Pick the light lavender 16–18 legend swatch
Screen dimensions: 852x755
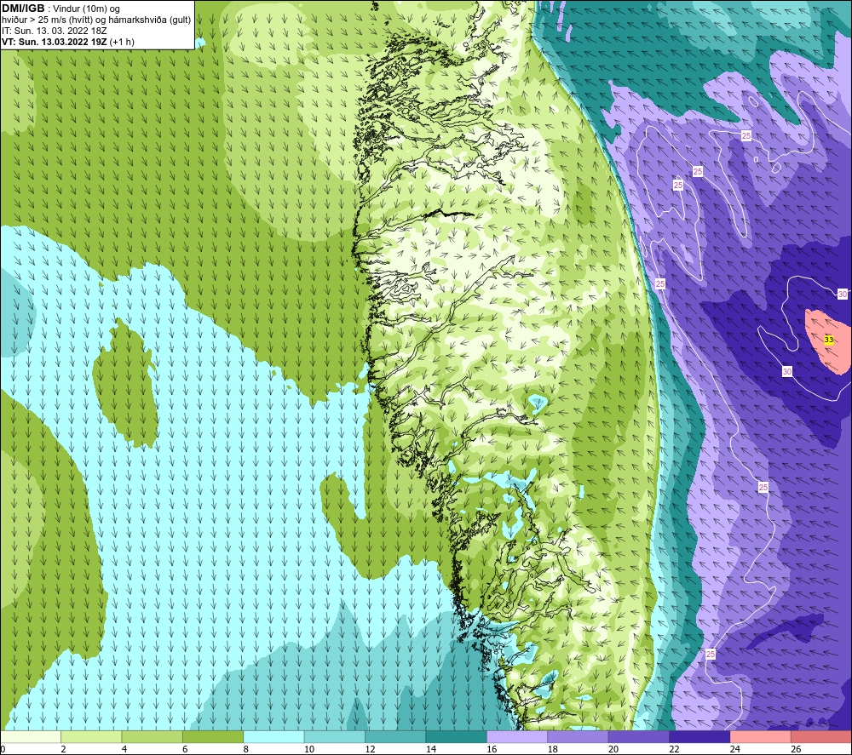click(x=517, y=736)
